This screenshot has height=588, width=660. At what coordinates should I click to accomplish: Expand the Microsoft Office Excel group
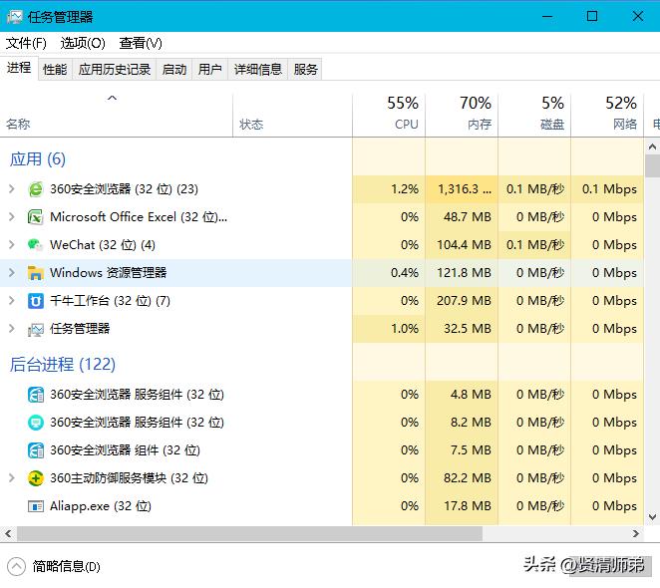(12, 217)
